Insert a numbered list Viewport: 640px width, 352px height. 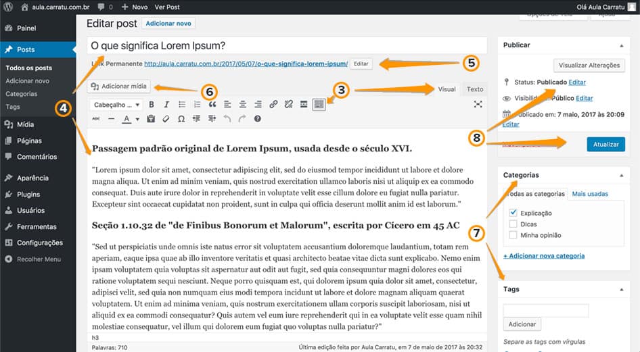[197, 105]
